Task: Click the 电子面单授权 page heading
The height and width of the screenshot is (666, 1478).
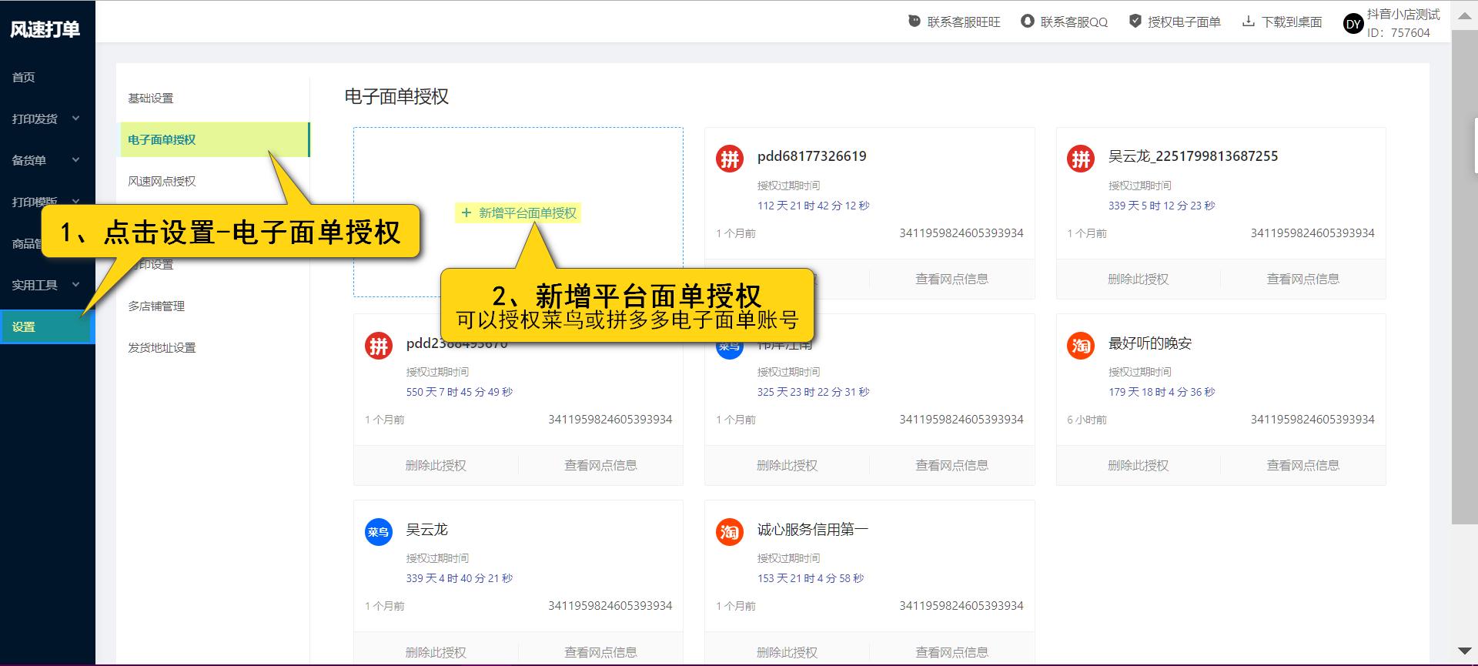Action: click(x=396, y=96)
